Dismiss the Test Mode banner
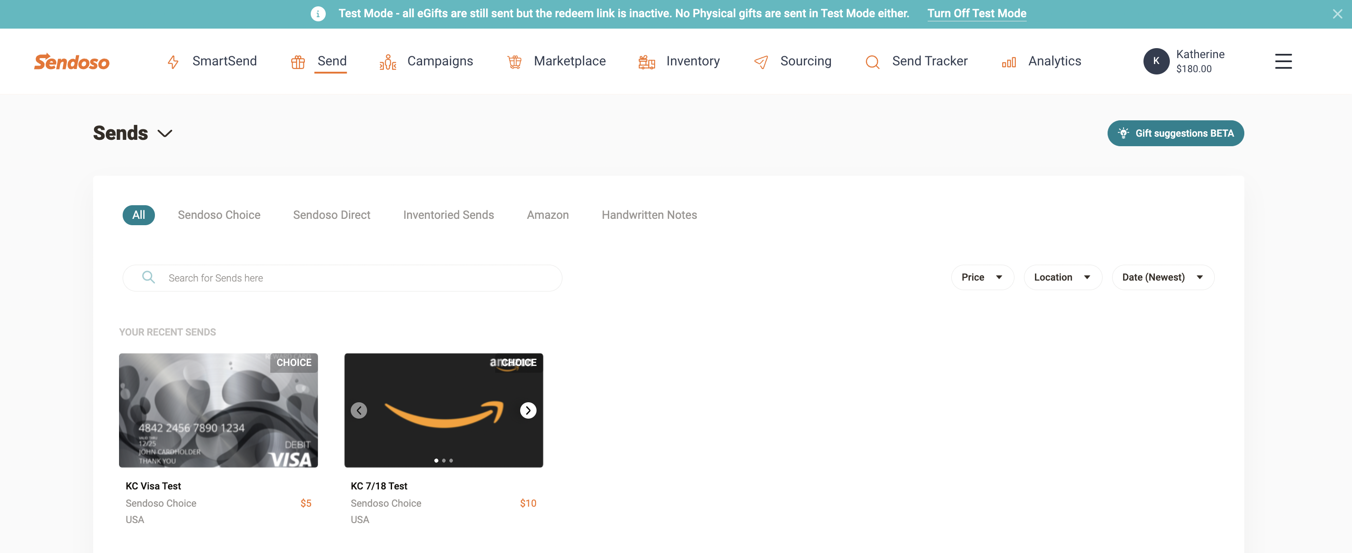The width and height of the screenshot is (1352, 553). pyautogui.click(x=1337, y=14)
